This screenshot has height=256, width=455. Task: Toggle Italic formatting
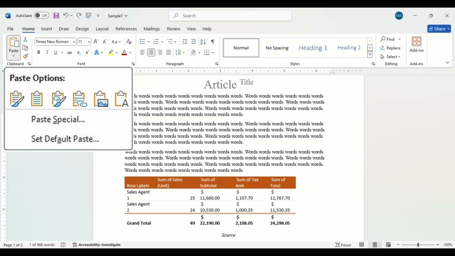pos(47,53)
